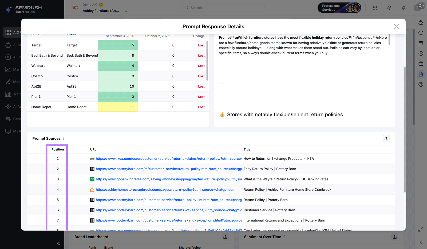Viewport: 427px width, 249px height.
Task: Expand the Ashley Furniture project dropdown
Action: [x=126, y=11]
